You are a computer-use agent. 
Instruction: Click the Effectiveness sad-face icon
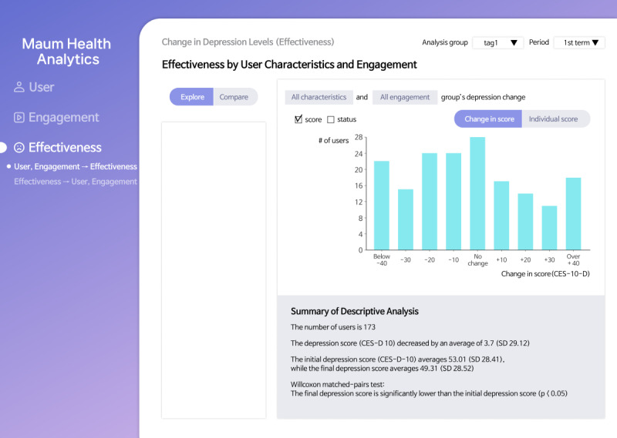coord(19,147)
